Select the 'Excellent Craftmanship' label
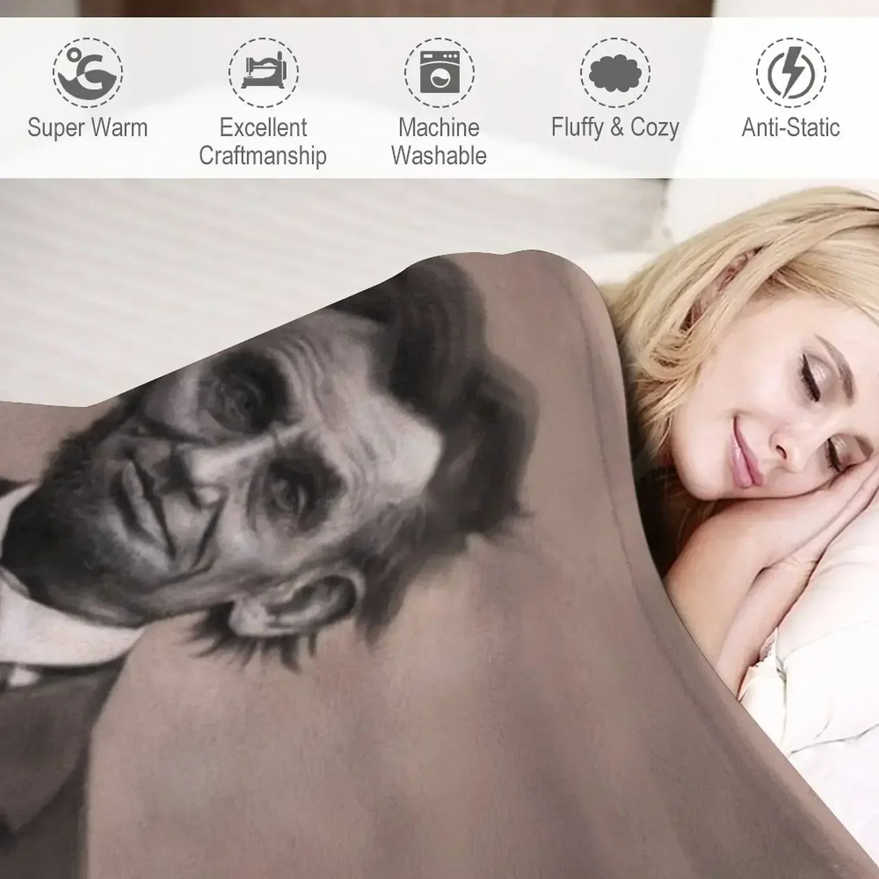Viewport: 879px width, 879px height. (263, 141)
